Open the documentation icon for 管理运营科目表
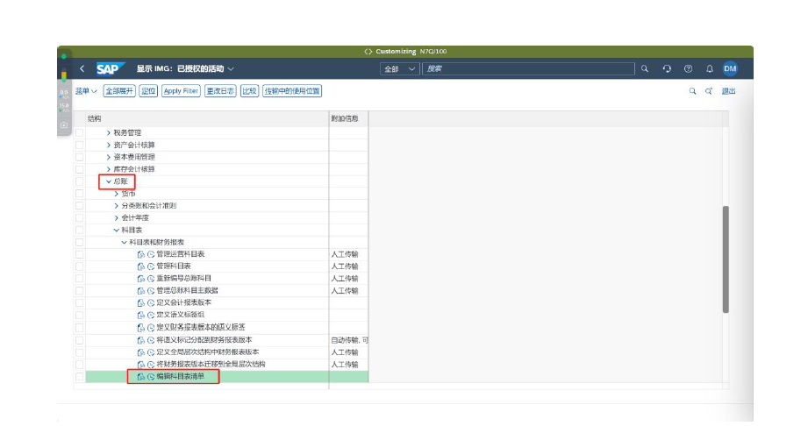This screenshot has width=808, height=426. pyautogui.click(x=141, y=254)
